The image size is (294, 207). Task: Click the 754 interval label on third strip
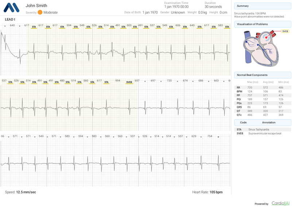(210, 136)
